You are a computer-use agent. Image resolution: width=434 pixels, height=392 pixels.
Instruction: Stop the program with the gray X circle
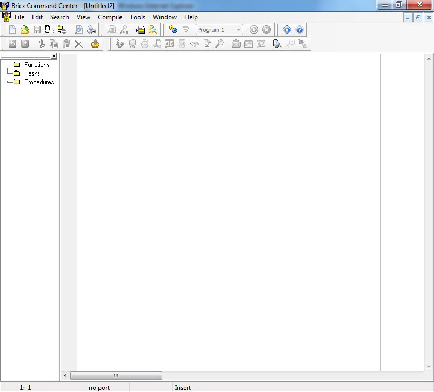[x=266, y=30]
